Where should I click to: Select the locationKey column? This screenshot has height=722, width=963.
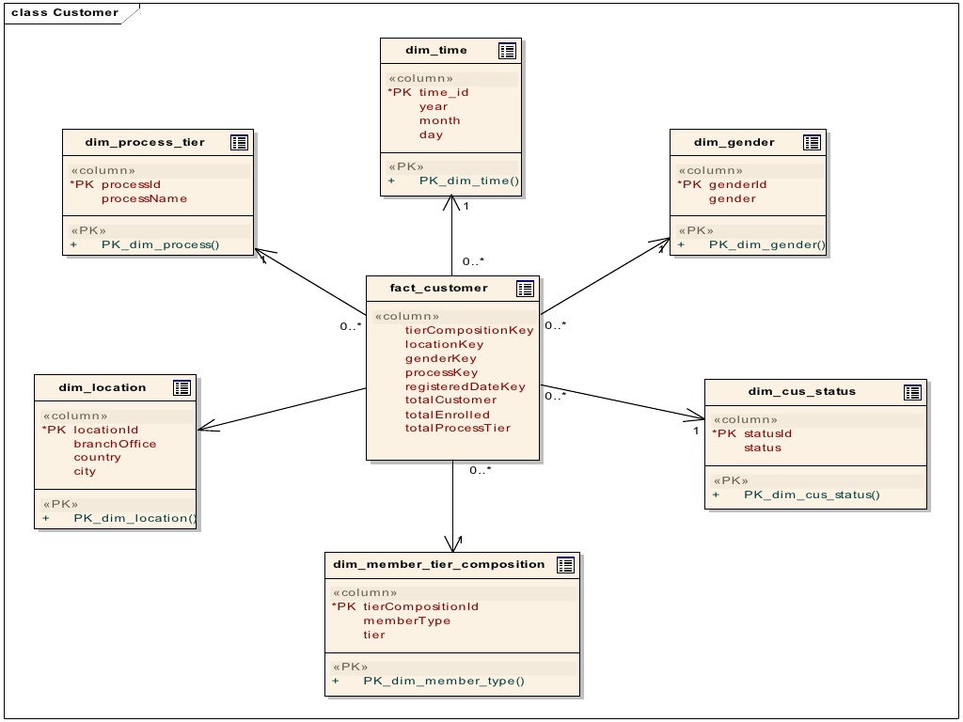coord(444,344)
